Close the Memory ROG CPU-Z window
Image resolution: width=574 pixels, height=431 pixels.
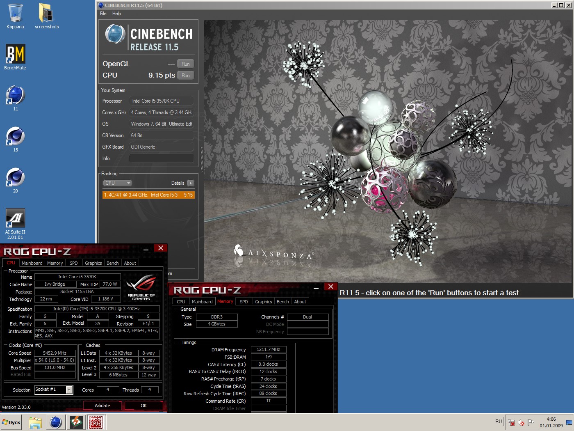pos(331,287)
